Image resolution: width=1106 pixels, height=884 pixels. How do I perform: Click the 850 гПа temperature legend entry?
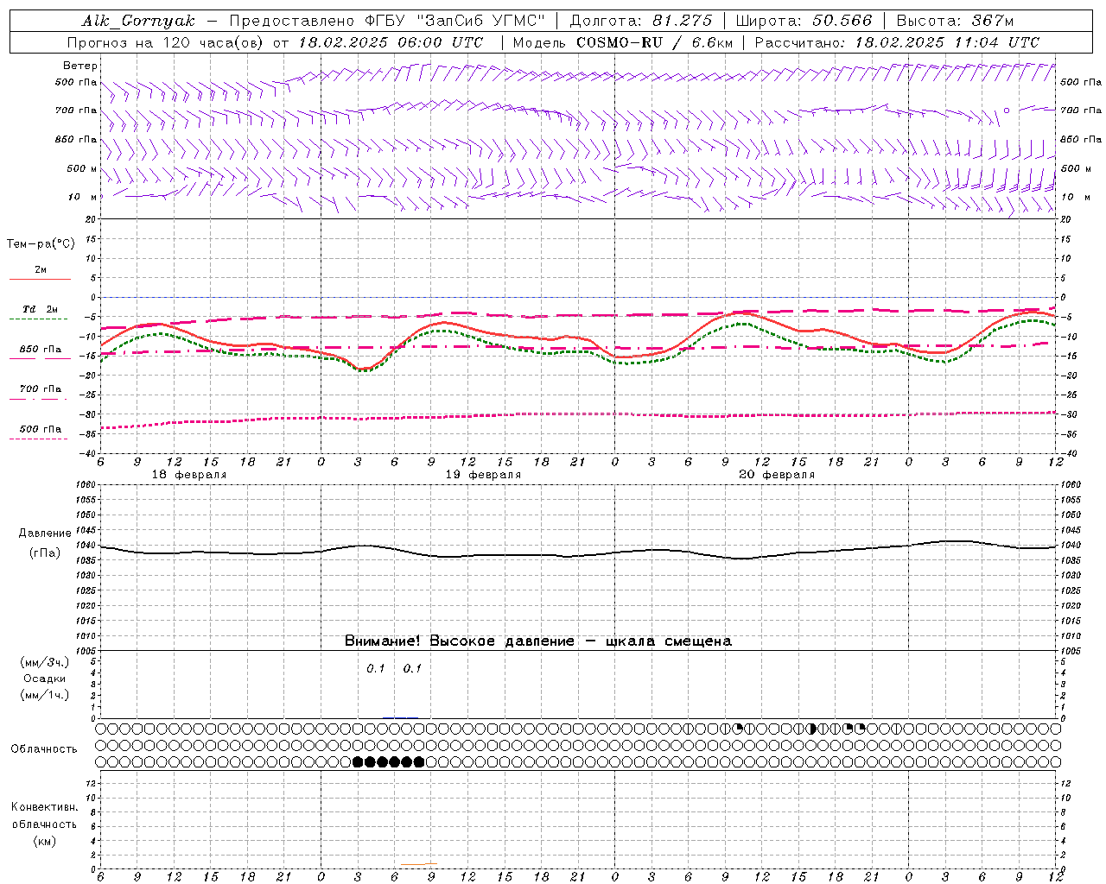[41, 350]
